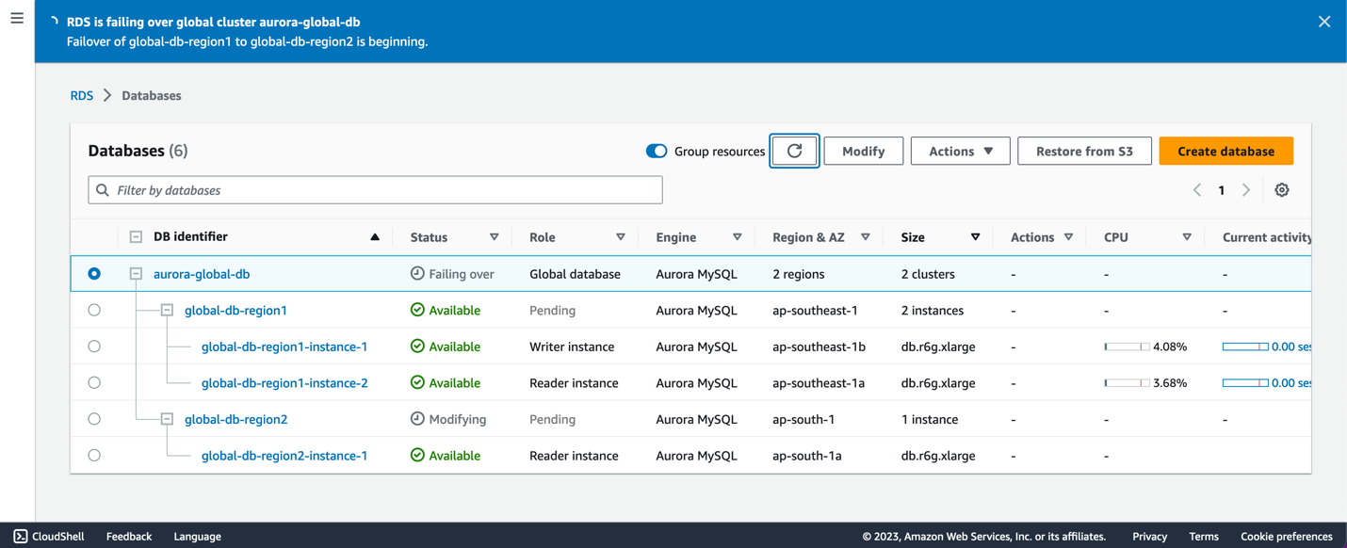Image resolution: width=1347 pixels, height=548 pixels.
Task: Click Create database button
Action: (1225, 151)
